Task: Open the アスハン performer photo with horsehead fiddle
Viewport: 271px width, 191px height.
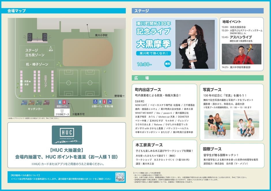Action: coord(241,54)
